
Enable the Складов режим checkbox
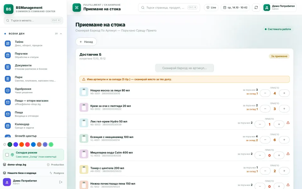[x=7, y=155]
